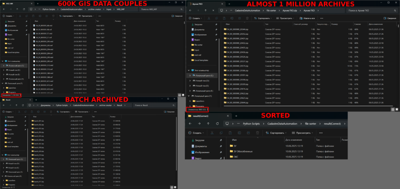400x189 pixels.
Task: Open Просмотреть dropdown in result(Correct) window
Action: tap(302, 133)
